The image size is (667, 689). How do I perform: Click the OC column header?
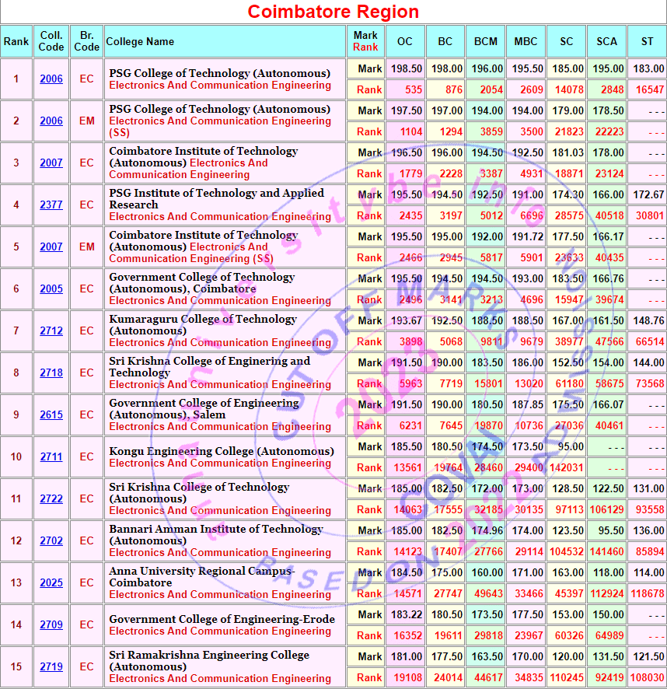pos(405,41)
